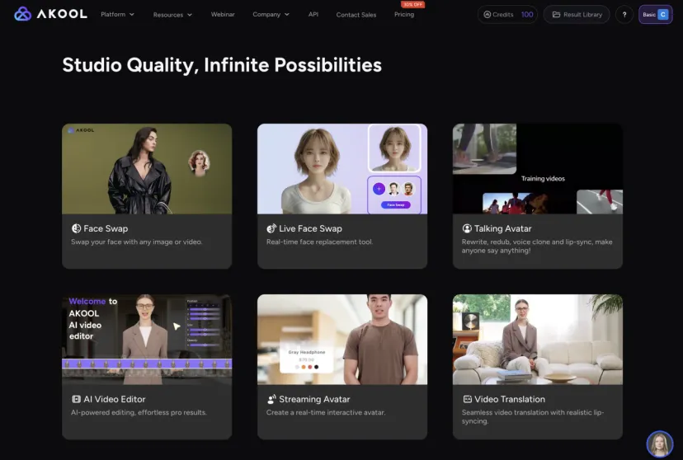683x460 pixels.
Task: Open the AI Video Editor thumbnail
Action: 147,340
